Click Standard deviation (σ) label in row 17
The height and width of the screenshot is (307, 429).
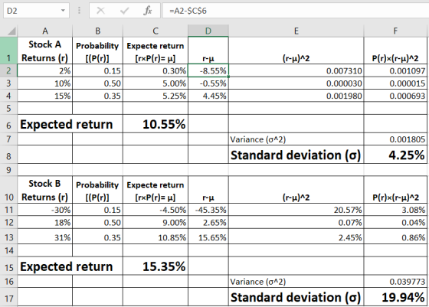click(x=296, y=297)
